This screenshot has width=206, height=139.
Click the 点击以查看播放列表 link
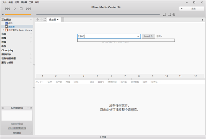click(17, 128)
